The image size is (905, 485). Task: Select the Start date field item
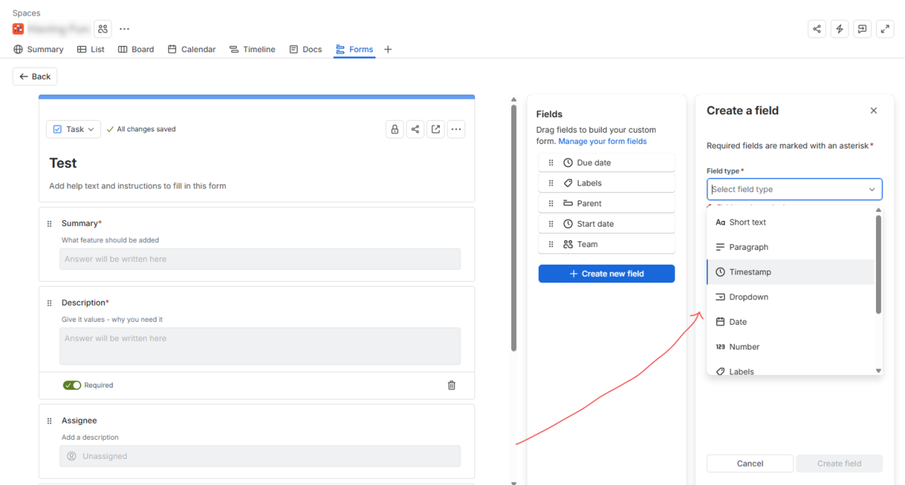[x=607, y=224]
